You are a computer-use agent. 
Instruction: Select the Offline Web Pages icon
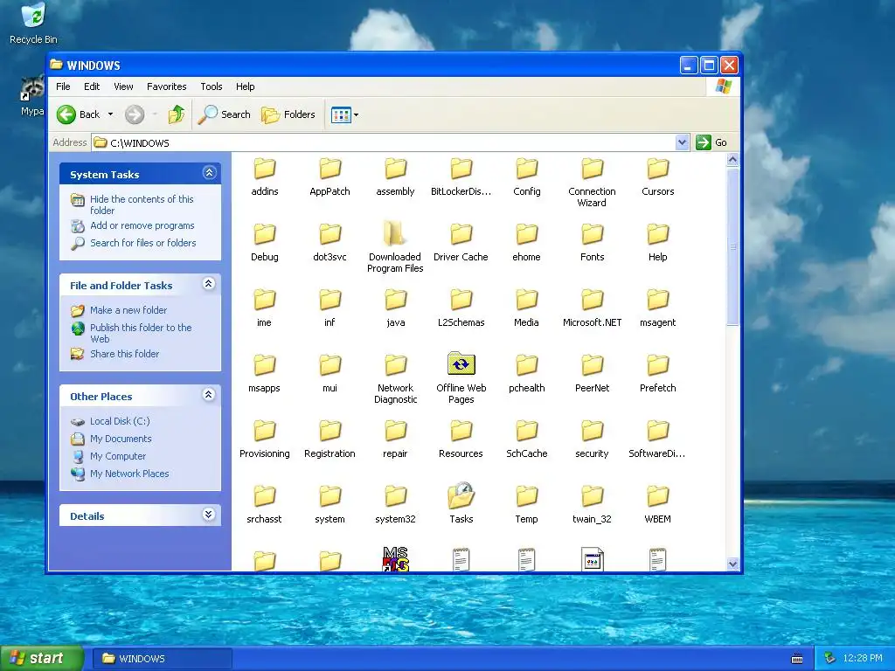[461, 364]
